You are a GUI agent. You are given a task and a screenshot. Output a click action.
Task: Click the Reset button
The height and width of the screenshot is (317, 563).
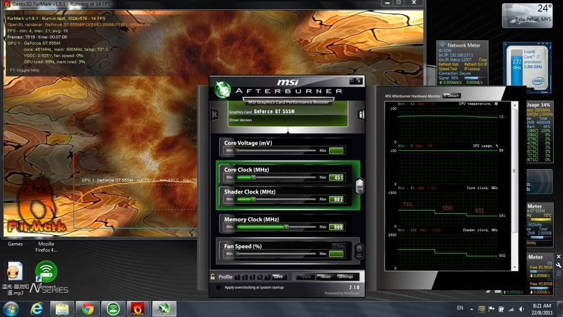[x=325, y=277]
